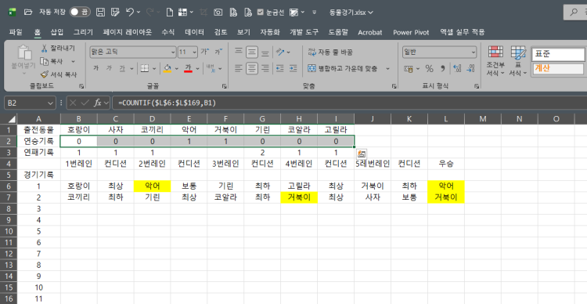
Task: Click the Format Painter (서식 복사) brush
Action: click(x=45, y=74)
